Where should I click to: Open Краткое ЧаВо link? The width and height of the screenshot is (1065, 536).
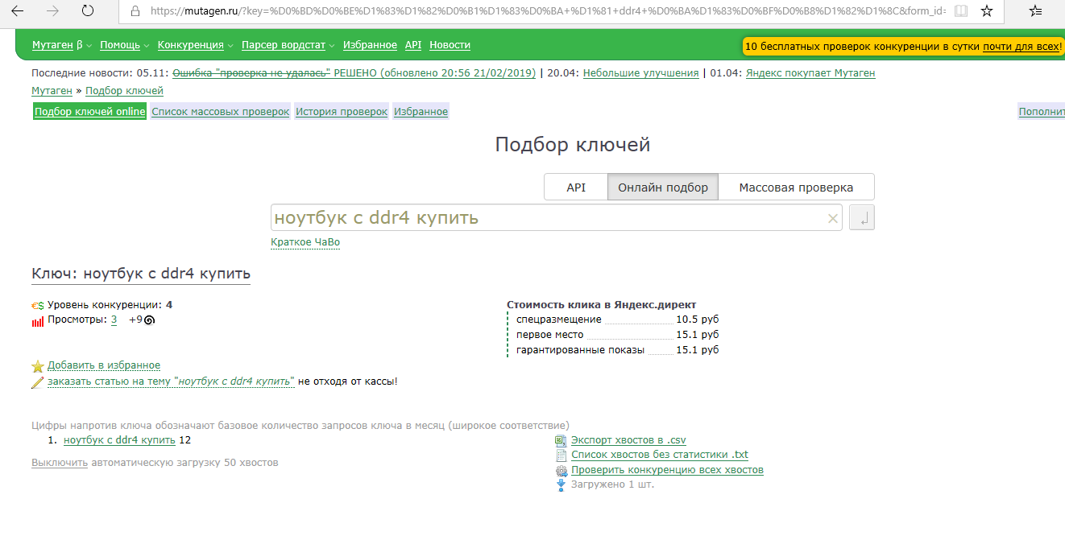tap(305, 242)
